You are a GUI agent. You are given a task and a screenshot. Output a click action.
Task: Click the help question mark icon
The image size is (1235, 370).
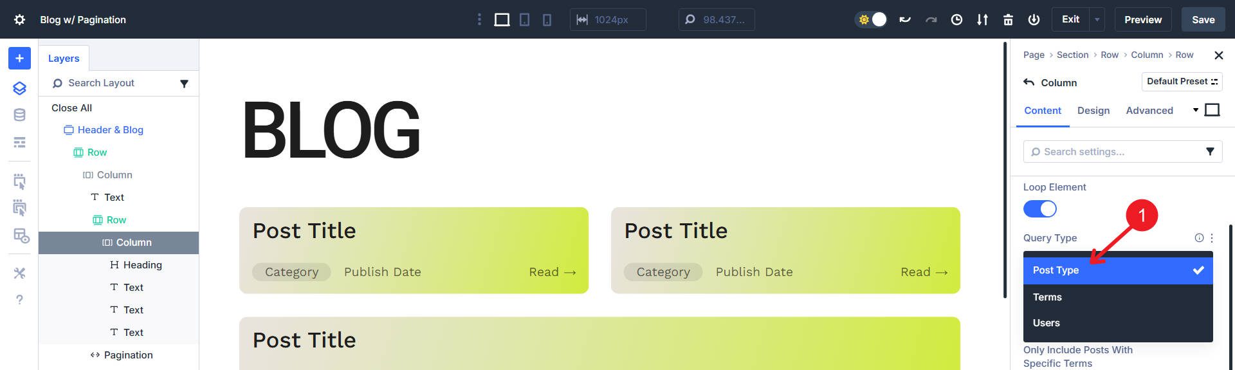(19, 300)
